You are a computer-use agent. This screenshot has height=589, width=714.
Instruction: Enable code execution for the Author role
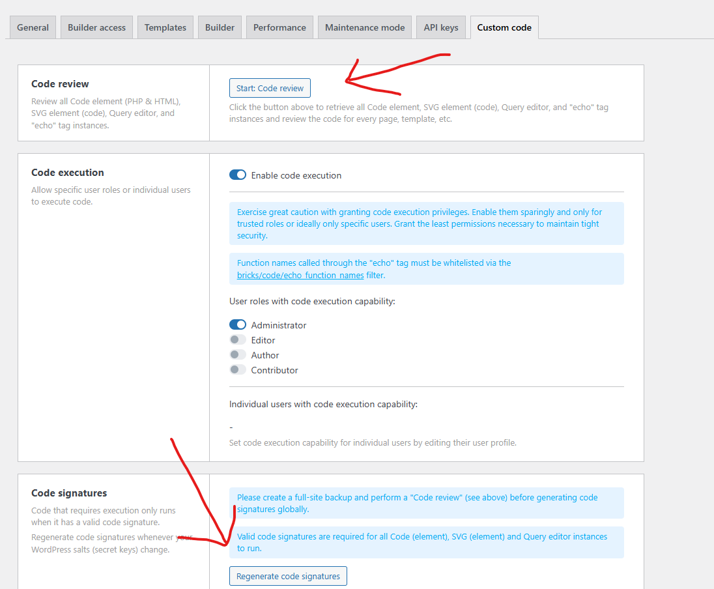(x=238, y=355)
